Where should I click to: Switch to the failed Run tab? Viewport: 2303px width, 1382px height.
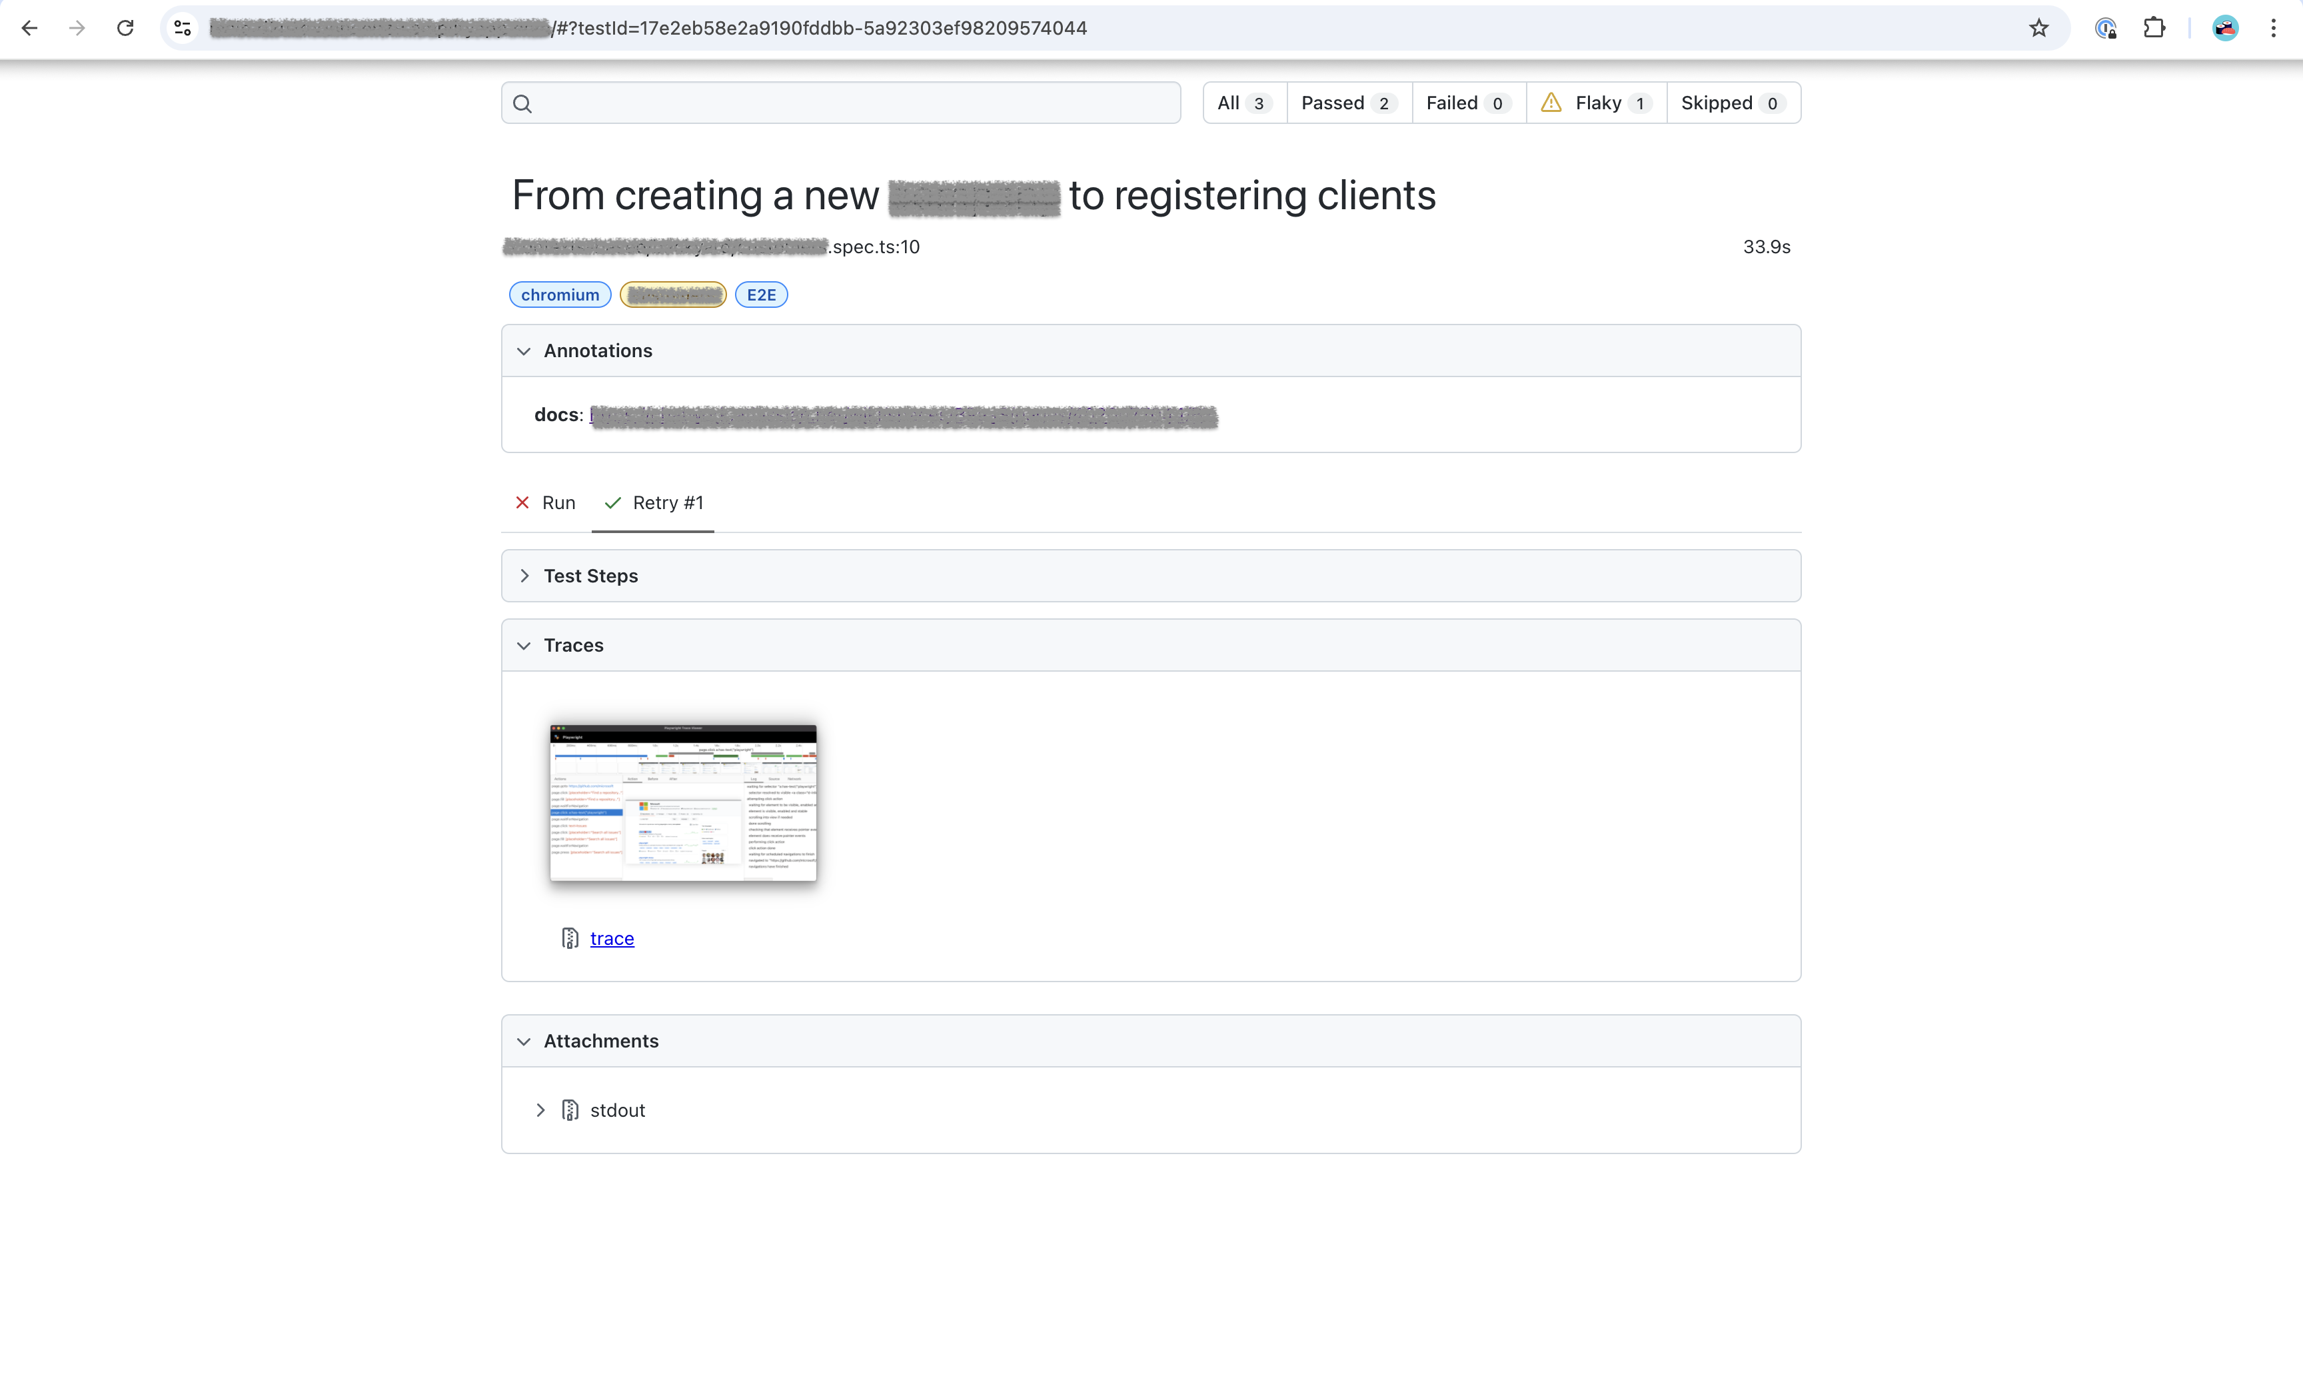[x=546, y=503]
